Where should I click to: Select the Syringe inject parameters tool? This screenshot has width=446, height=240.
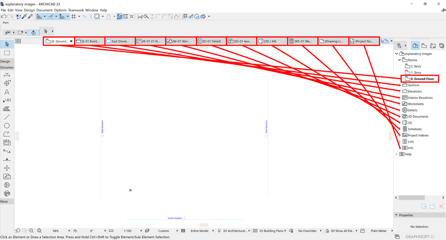30,17
